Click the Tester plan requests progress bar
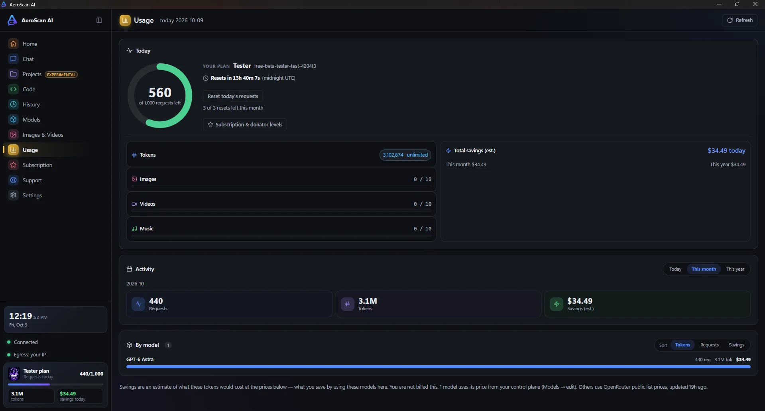The image size is (765, 411). tap(55, 384)
